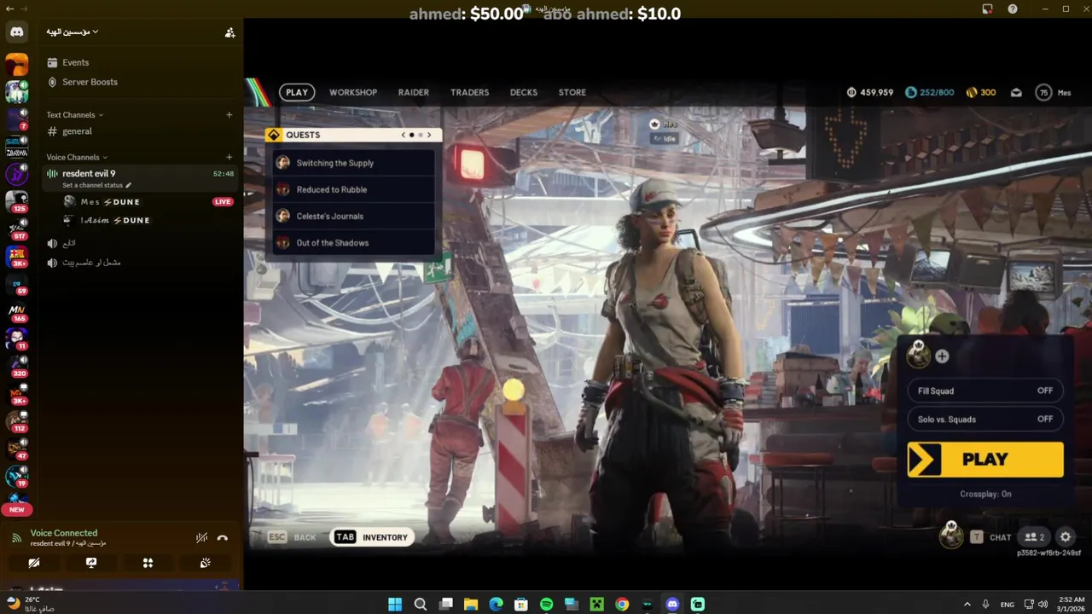
Task: Select the PLAY tab in game menu
Action: click(x=297, y=92)
